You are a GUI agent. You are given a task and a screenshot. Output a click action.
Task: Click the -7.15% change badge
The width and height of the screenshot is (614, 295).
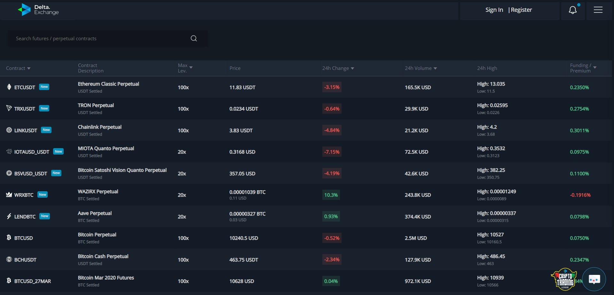(x=332, y=152)
